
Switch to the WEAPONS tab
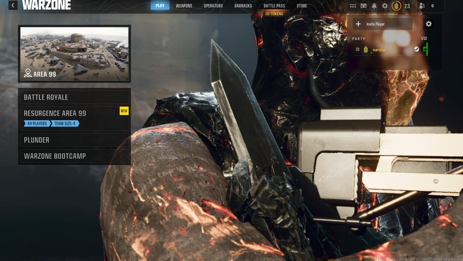click(x=183, y=6)
